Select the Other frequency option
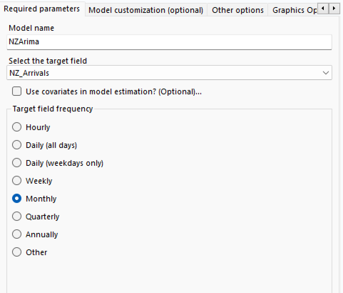 click(17, 252)
